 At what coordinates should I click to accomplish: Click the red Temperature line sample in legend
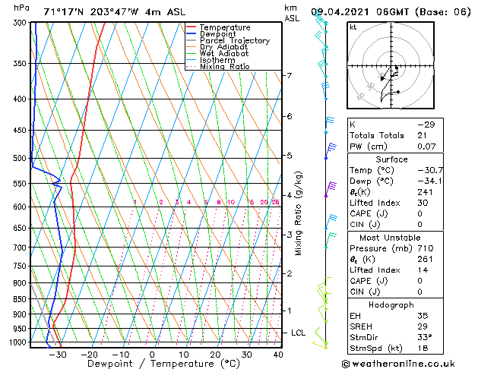click(x=192, y=27)
